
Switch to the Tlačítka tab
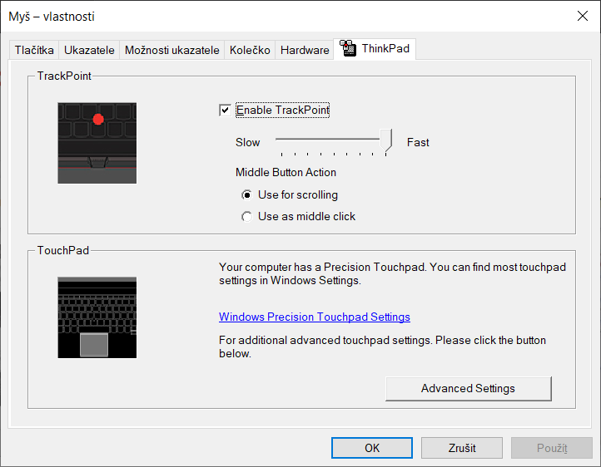pyautogui.click(x=34, y=50)
